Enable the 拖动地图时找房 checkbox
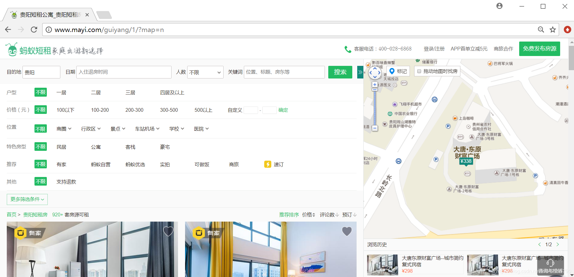 tap(419, 71)
